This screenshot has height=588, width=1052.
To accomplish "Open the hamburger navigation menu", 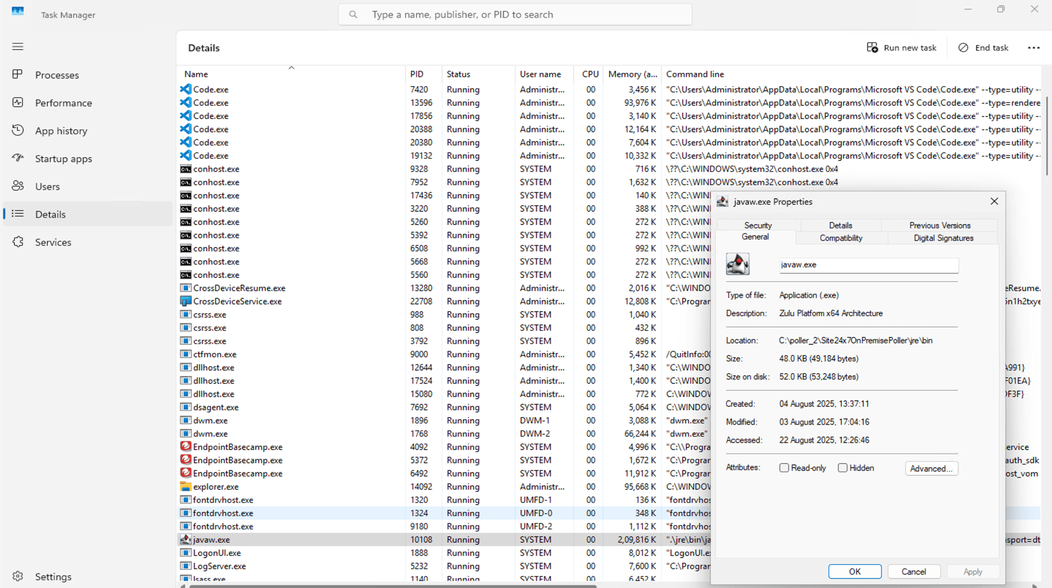I will coord(18,47).
